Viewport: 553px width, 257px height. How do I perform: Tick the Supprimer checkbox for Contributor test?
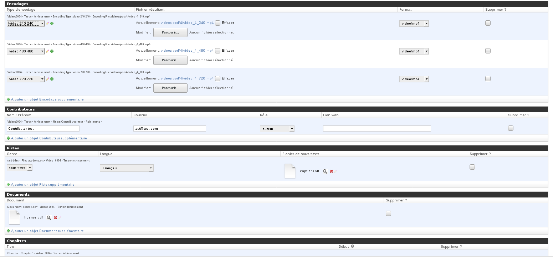tap(511, 128)
